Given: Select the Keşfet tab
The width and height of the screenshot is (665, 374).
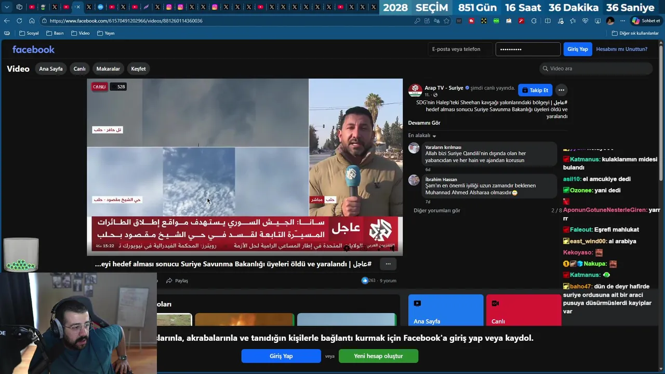Looking at the screenshot, I should click(138, 69).
